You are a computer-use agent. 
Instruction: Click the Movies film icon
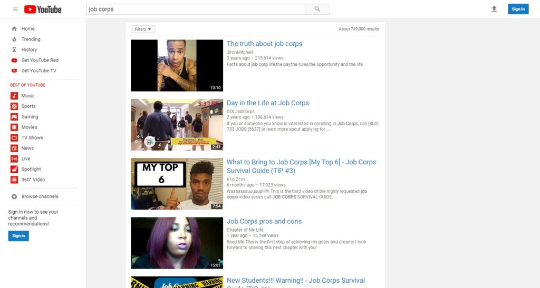14,127
